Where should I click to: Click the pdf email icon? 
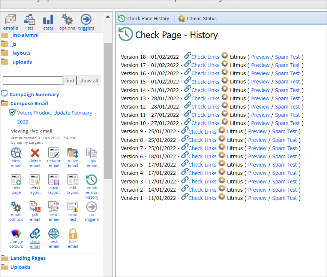pyautogui.click(x=35, y=207)
